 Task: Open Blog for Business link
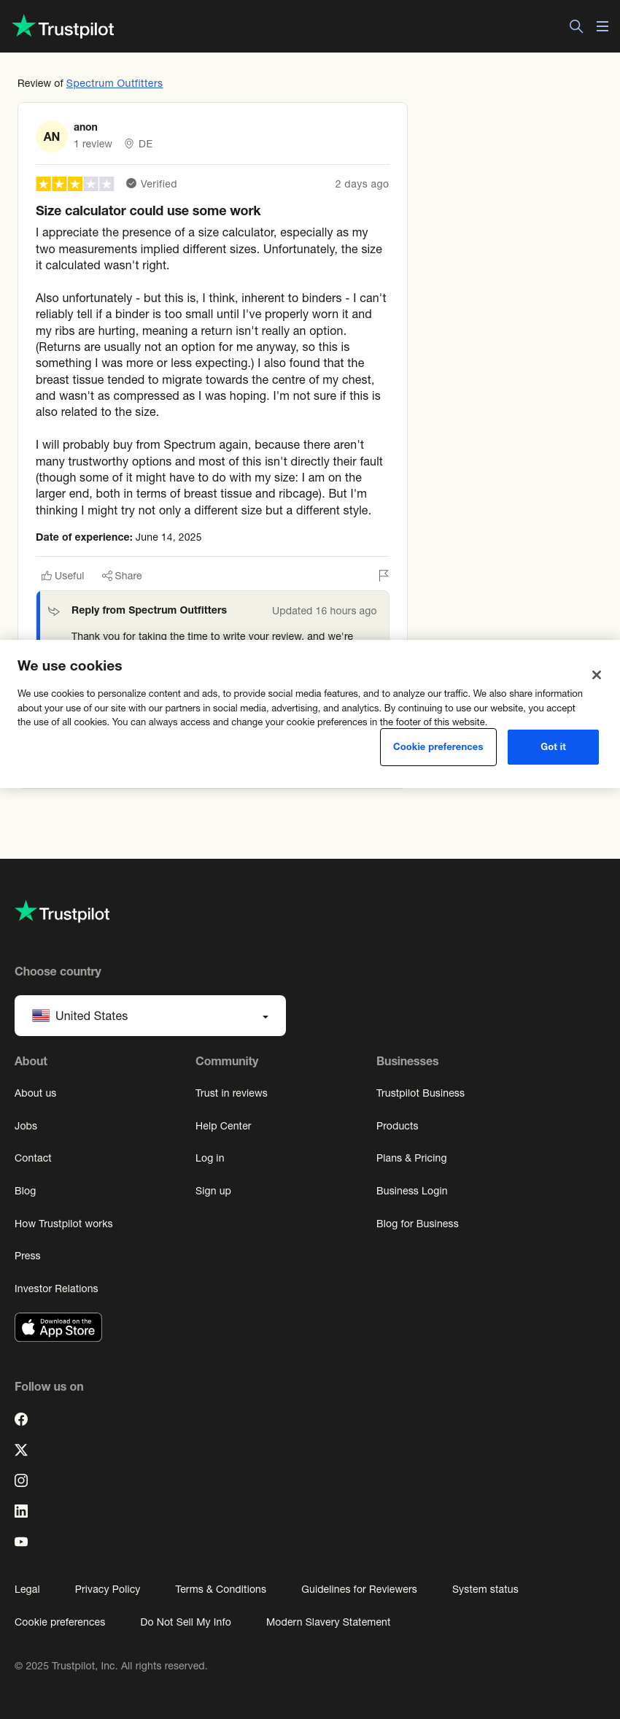[417, 1224]
